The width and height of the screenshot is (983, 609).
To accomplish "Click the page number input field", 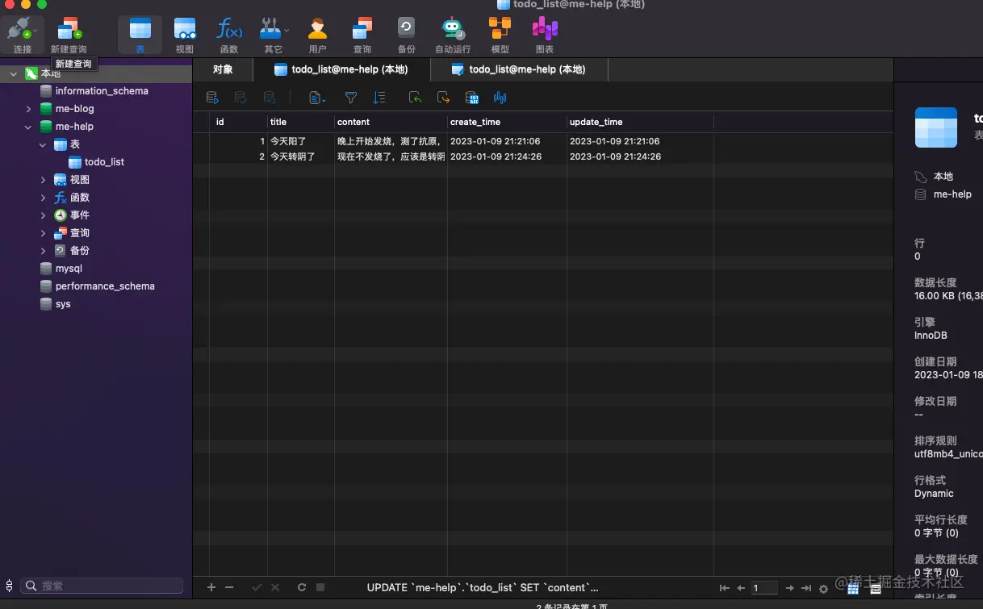I will [764, 589].
